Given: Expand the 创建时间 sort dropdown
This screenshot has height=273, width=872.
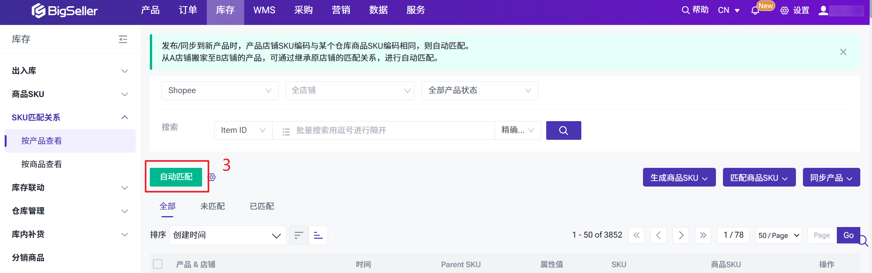Looking at the screenshot, I should [x=227, y=235].
